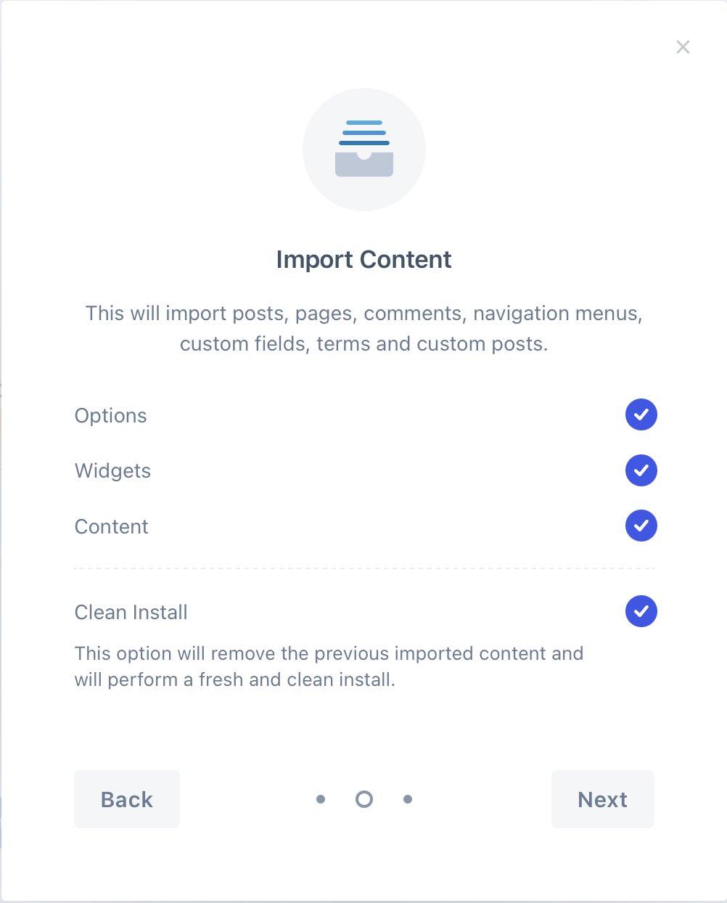This screenshot has height=903, width=727.
Task: Click the Import Content heading
Action: [364, 259]
